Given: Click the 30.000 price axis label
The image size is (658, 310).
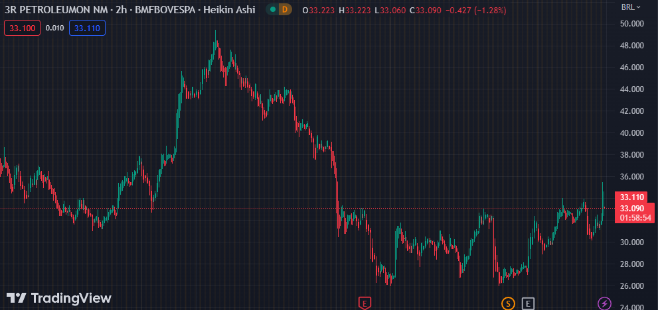Looking at the screenshot, I should point(632,242).
